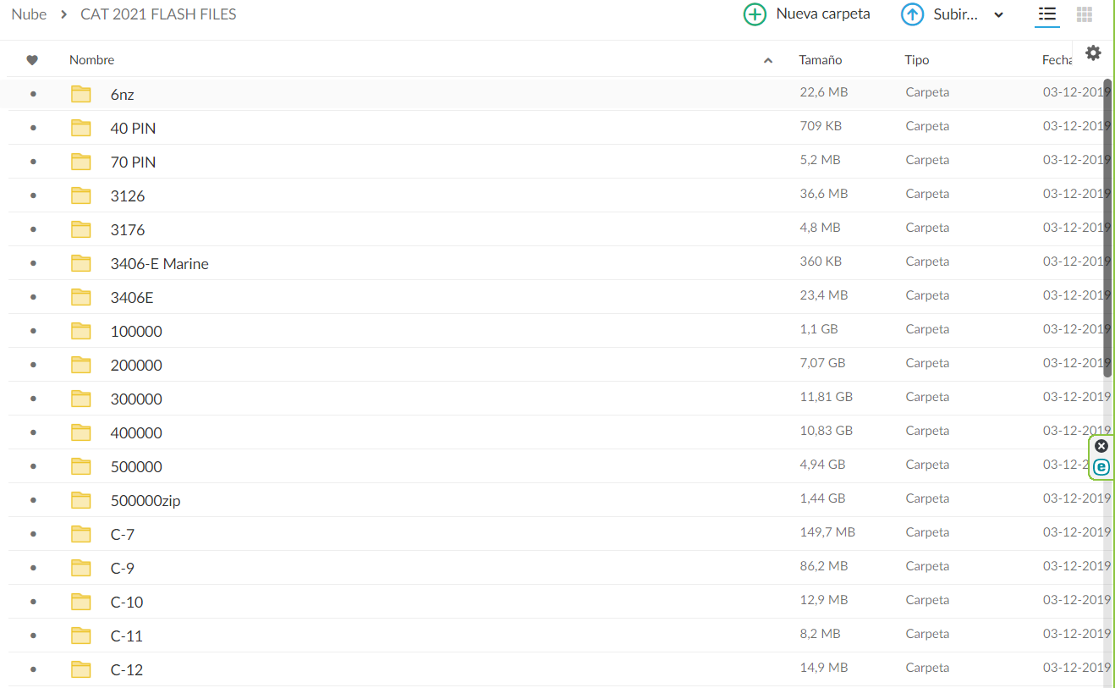Screen dimensions: 1115x688
Task: Sort by Nombre column header
Action: [x=91, y=60]
